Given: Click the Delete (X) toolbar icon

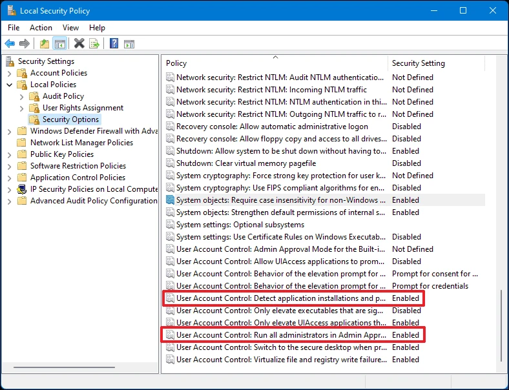Looking at the screenshot, I should point(79,44).
